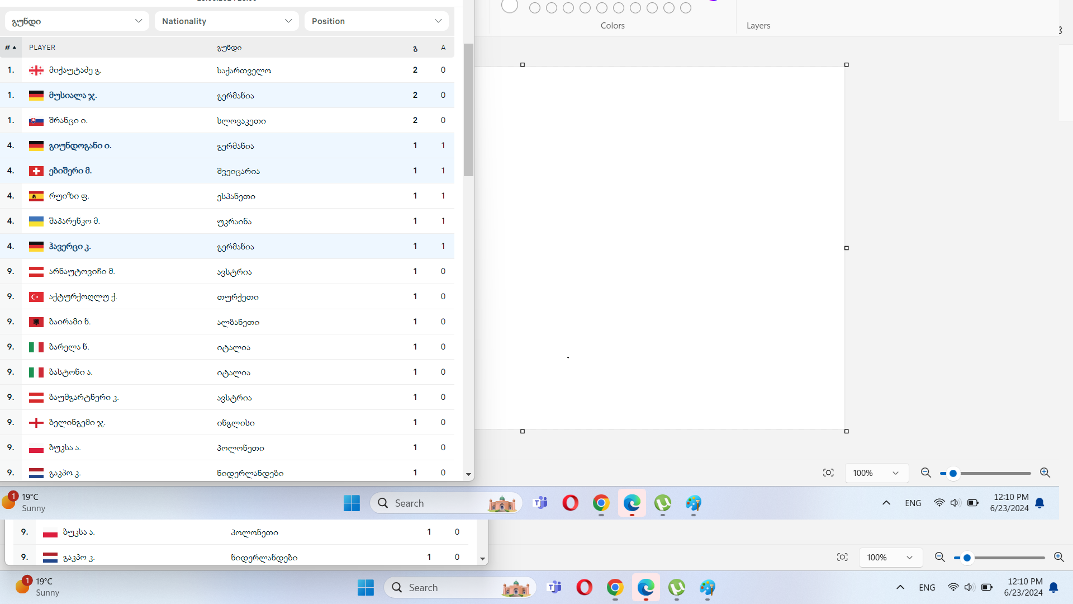Click the Georgia flag icon in first row
The width and height of the screenshot is (1073, 604).
coord(36,70)
